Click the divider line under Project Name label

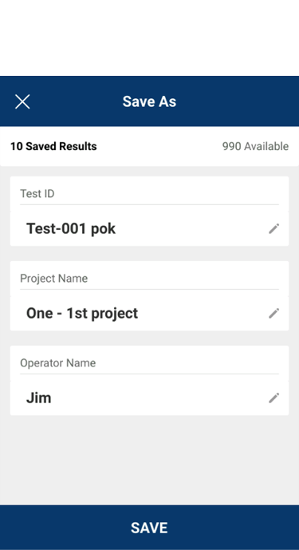[x=149, y=289]
